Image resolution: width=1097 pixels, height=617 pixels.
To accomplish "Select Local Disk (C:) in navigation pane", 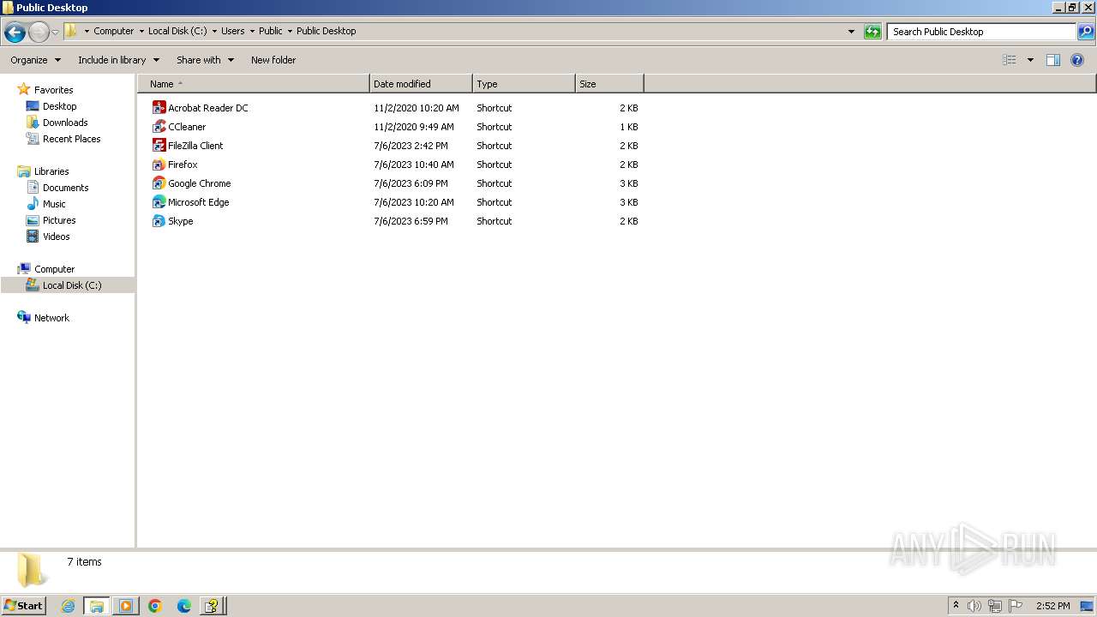I will tap(72, 285).
